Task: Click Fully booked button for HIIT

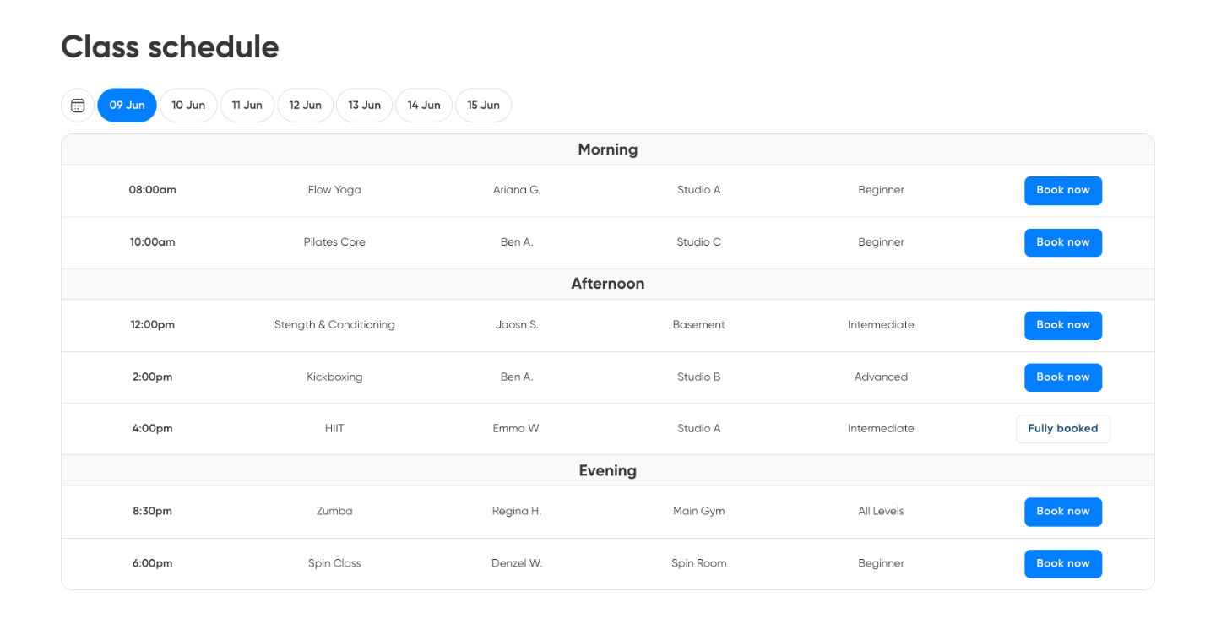Action: [x=1062, y=429]
